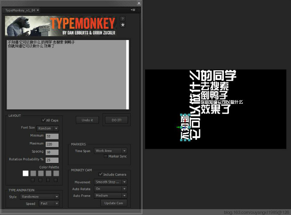Viewport: 291px width, 215px height.
Task: Toggle the Include Camera checkbox
Action: 100,174
